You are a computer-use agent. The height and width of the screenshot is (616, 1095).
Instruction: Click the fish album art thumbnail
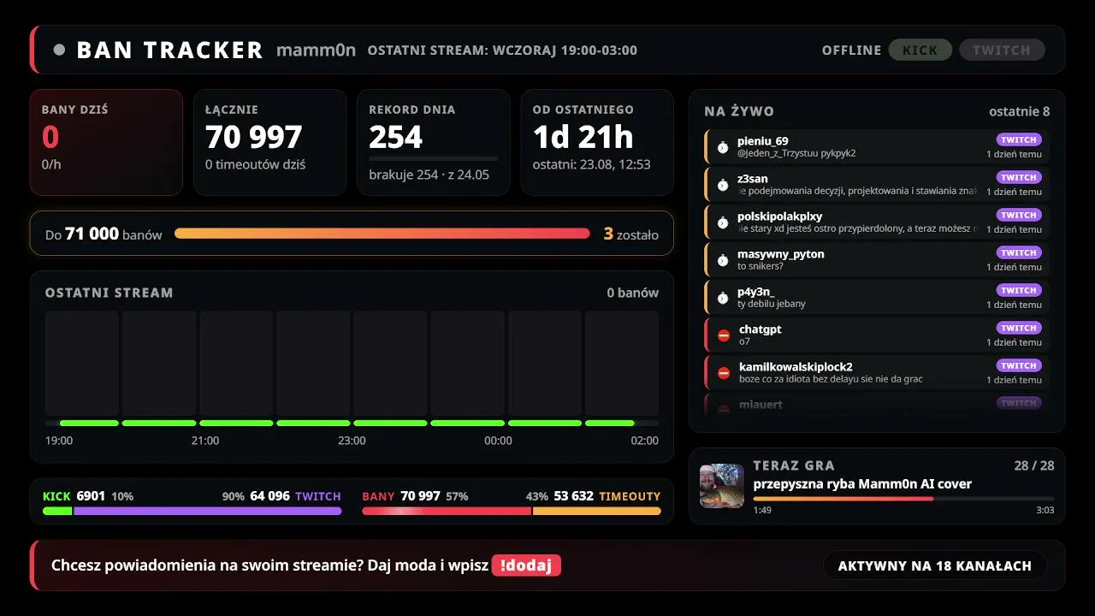pyautogui.click(x=722, y=486)
